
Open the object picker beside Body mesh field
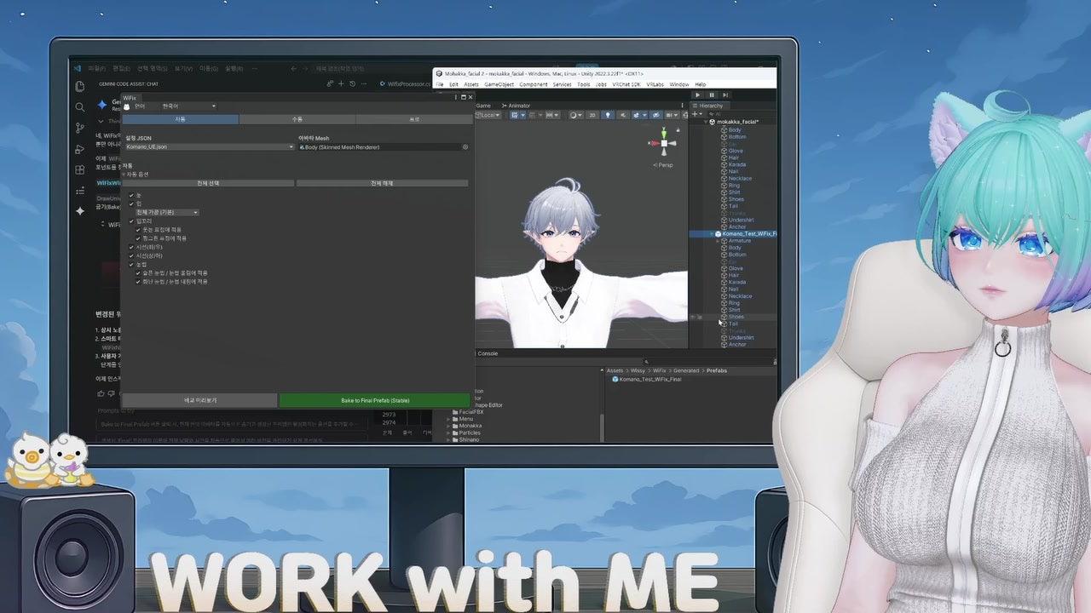coord(465,147)
